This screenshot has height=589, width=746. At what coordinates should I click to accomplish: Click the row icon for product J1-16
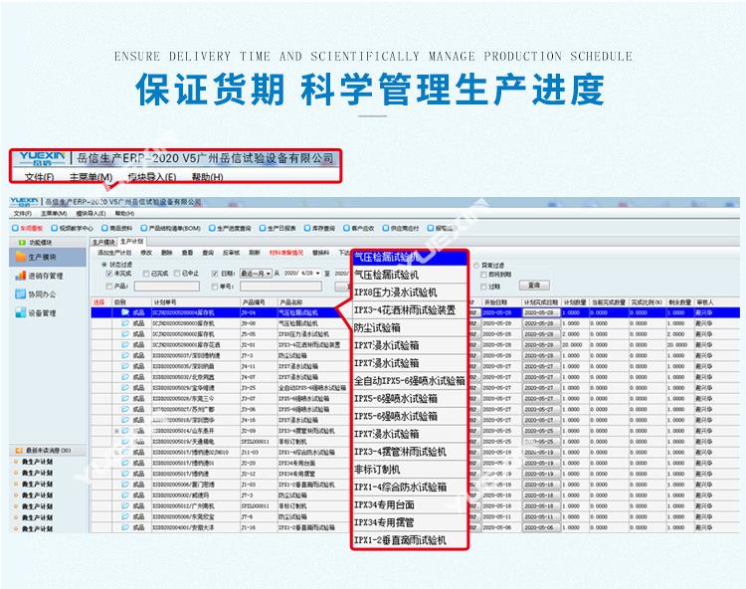(125, 527)
